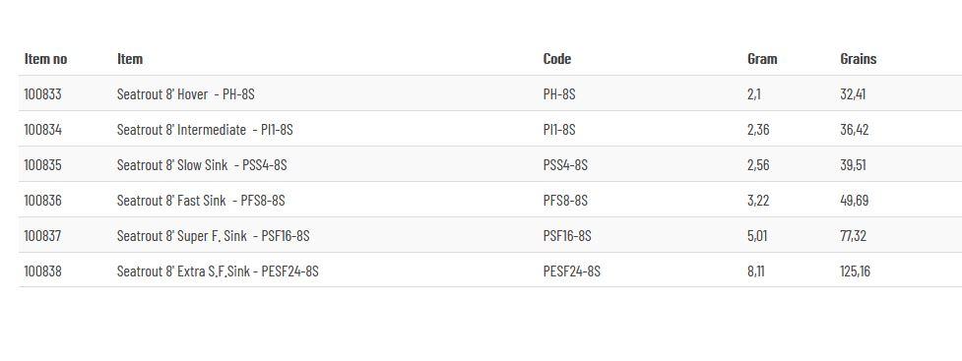Viewport: 962px width, 361px height.
Task: Select Seatrout 8' Hover - PH-8S row
Action: [490, 93]
